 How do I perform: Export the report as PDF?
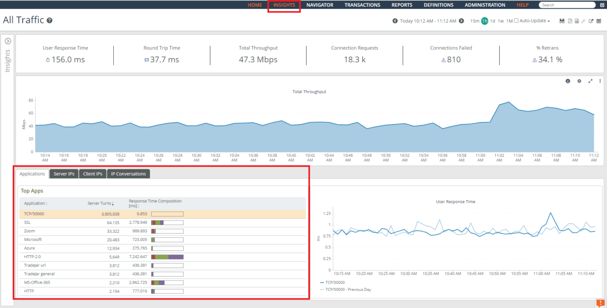(x=570, y=21)
